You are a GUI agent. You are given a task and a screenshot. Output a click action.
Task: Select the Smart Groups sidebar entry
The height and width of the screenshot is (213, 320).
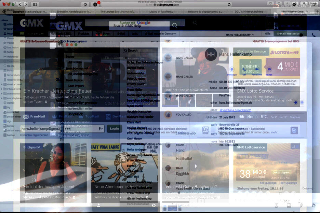(74, 80)
